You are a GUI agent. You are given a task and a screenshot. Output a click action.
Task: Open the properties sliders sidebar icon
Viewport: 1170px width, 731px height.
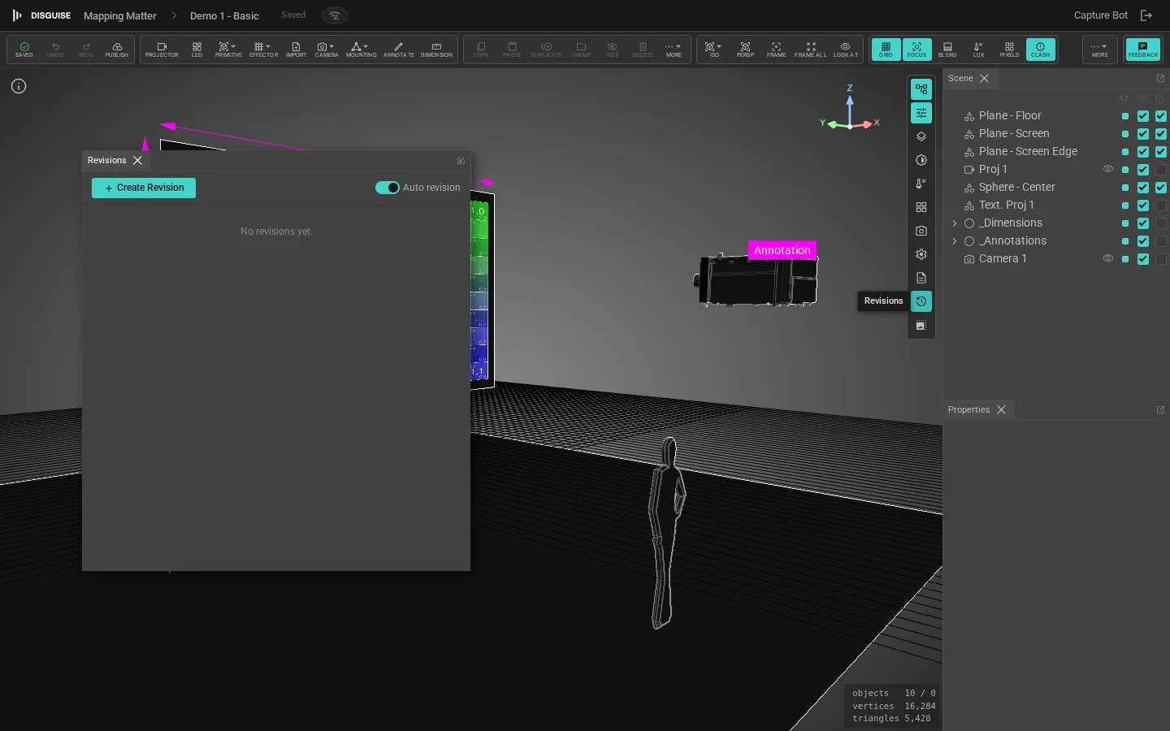(921, 113)
